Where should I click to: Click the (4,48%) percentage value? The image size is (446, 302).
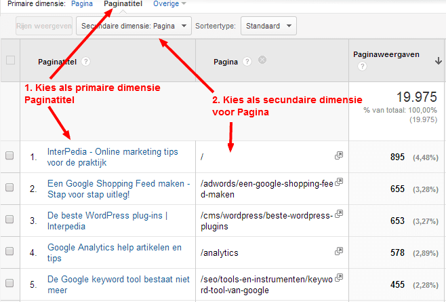pyautogui.click(x=426, y=157)
